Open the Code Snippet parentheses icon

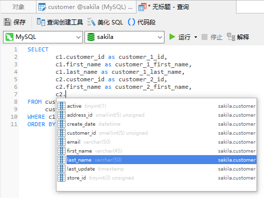click(131, 22)
